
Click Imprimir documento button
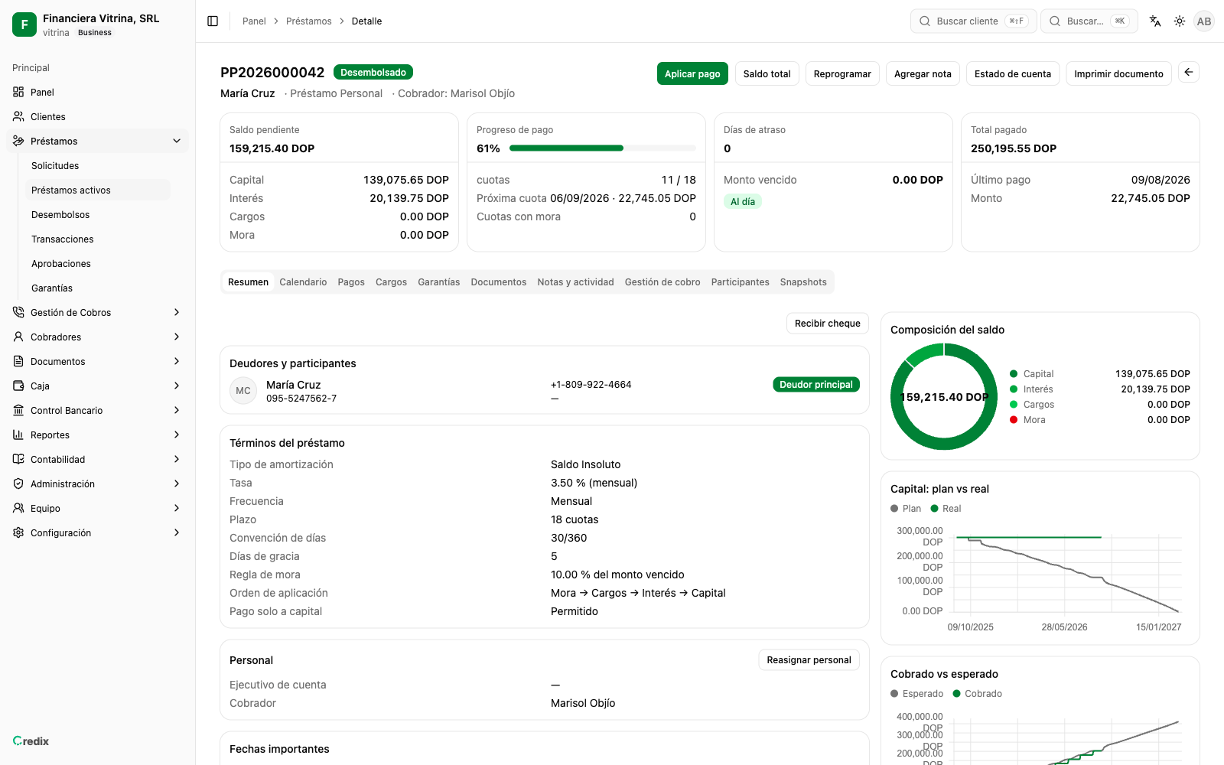pos(1118,73)
